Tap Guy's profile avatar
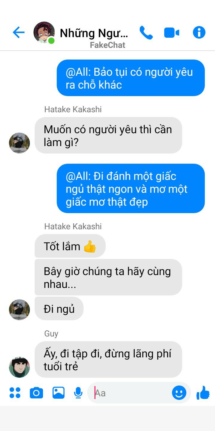Viewport: 215px width, 431px height. pyautogui.click(x=19, y=367)
